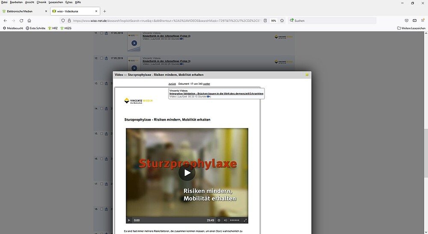
Task: Open video player settings gear
Action: tap(219, 220)
